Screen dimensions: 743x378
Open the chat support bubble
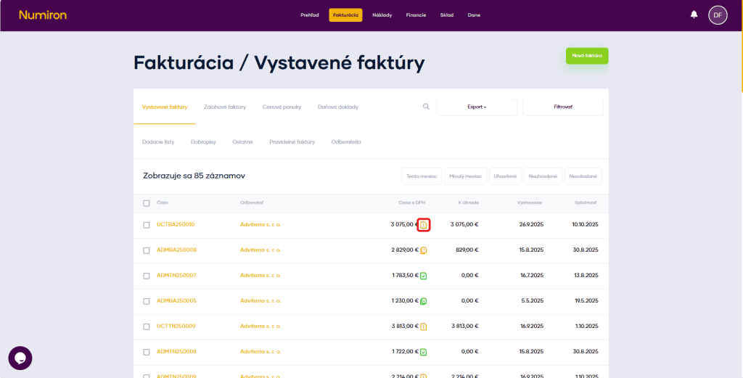pyautogui.click(x=20, y=358)
